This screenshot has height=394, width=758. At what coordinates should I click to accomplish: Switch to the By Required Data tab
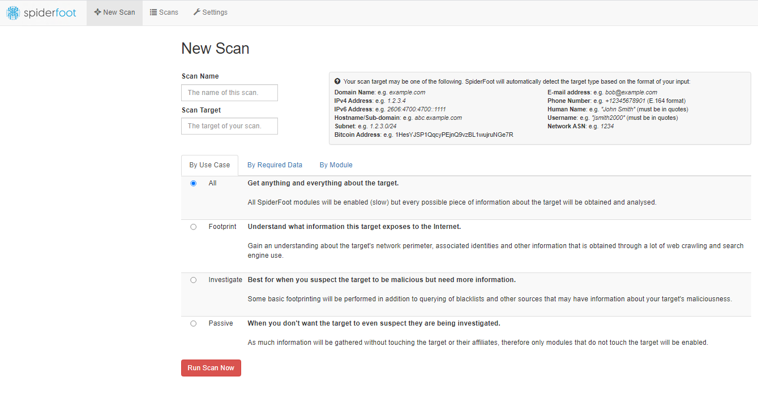pos(275,165)
